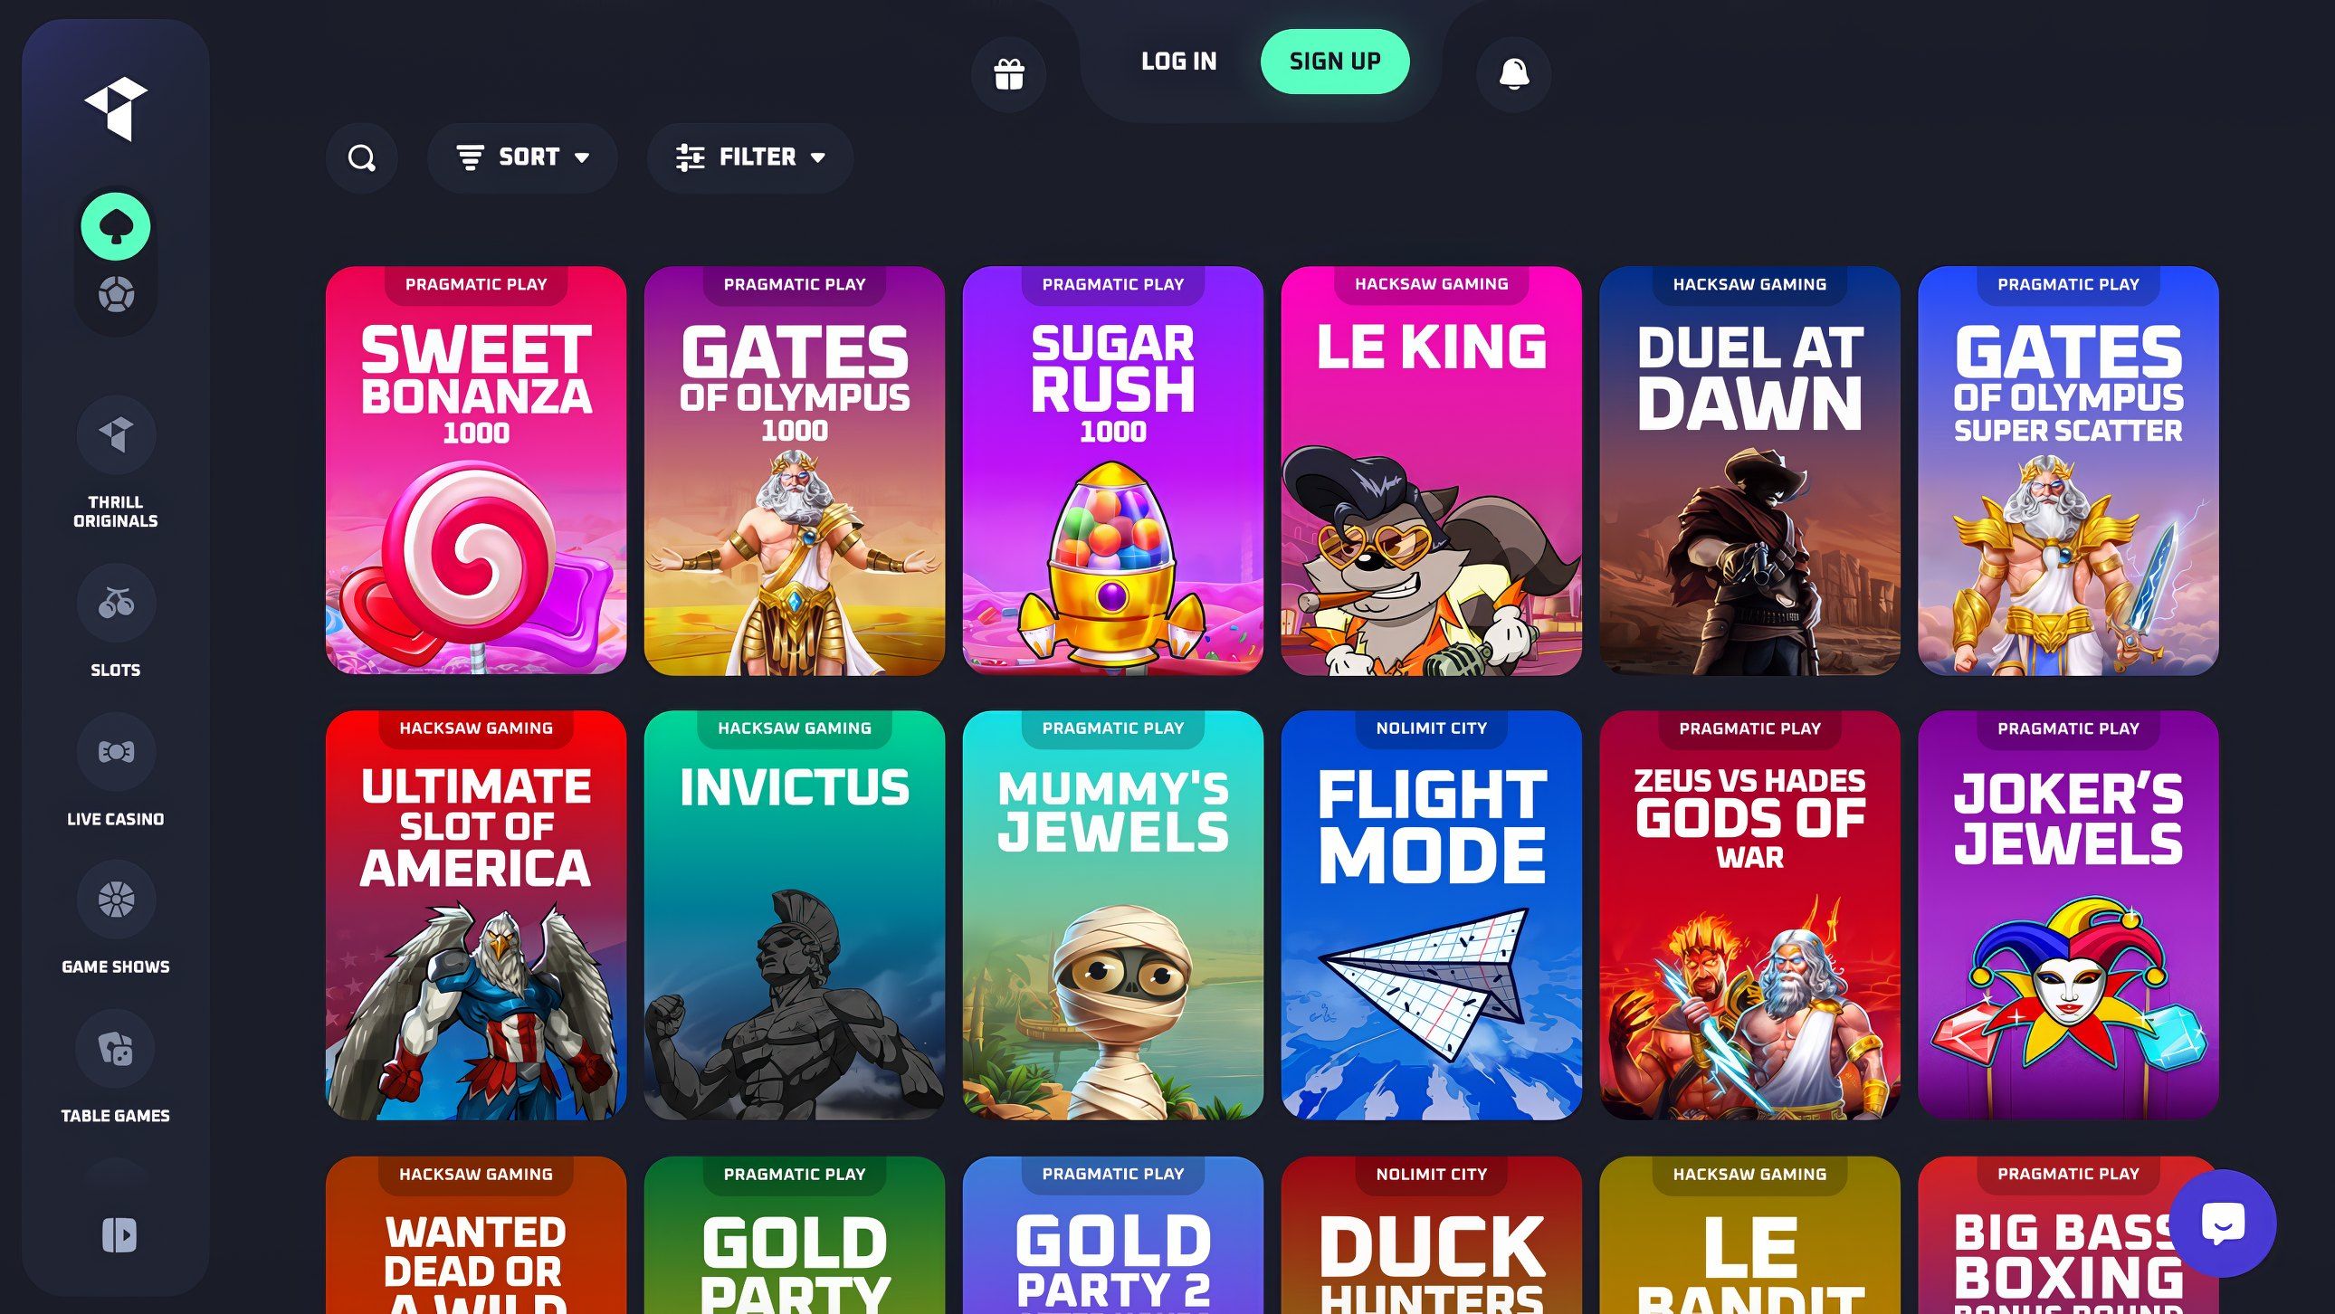Screen dimensions: 2335x1314
Task: Open the live chat support bubble
Action: (x=2223, y=1223)
